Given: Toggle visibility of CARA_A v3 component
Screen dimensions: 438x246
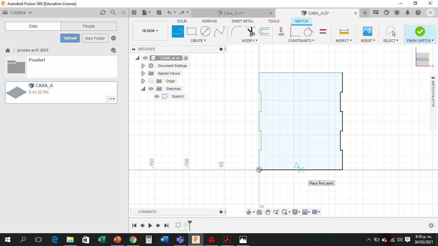Looking at the screenshot, I should point(145,58).
